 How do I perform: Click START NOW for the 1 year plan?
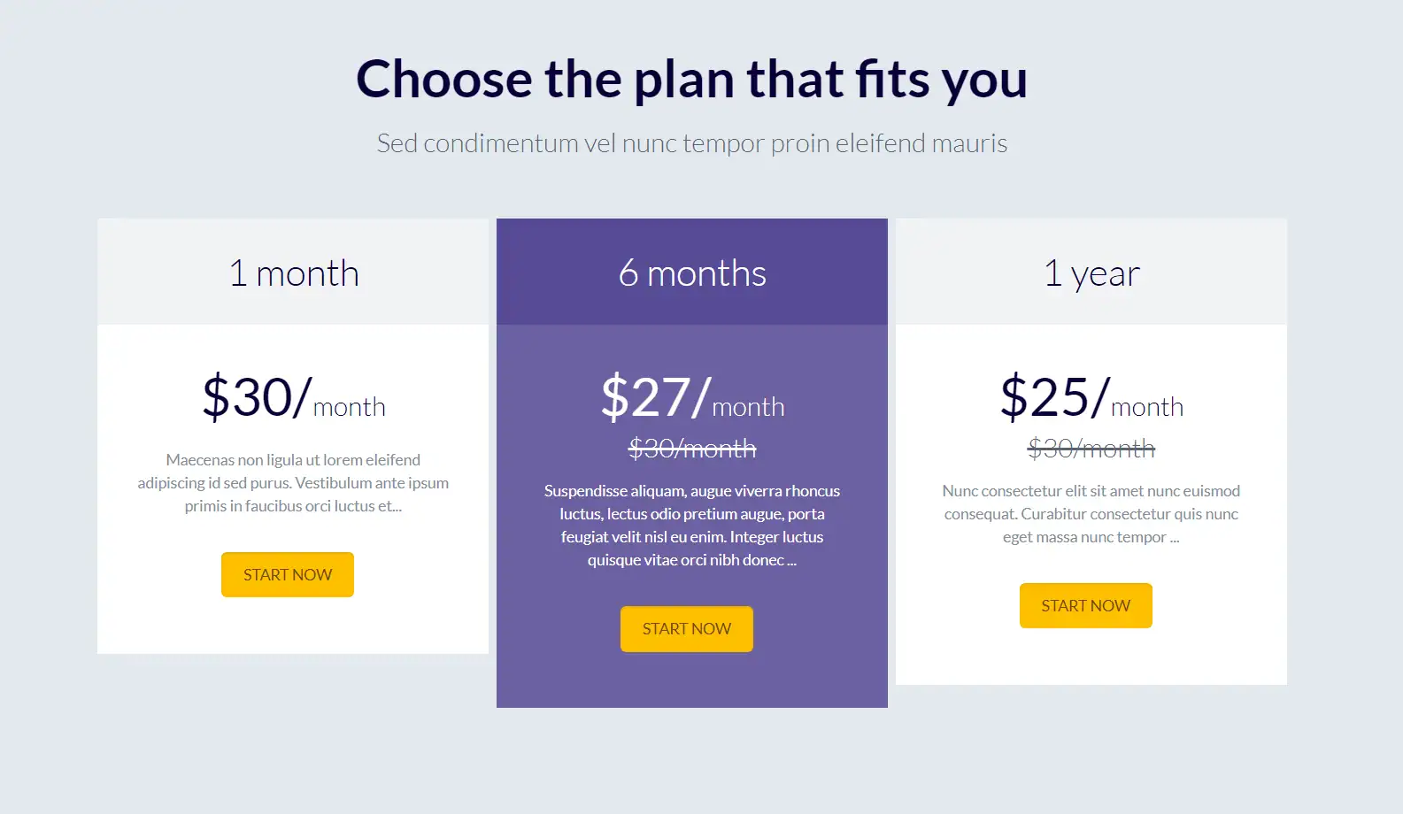tap(1086, 605)
